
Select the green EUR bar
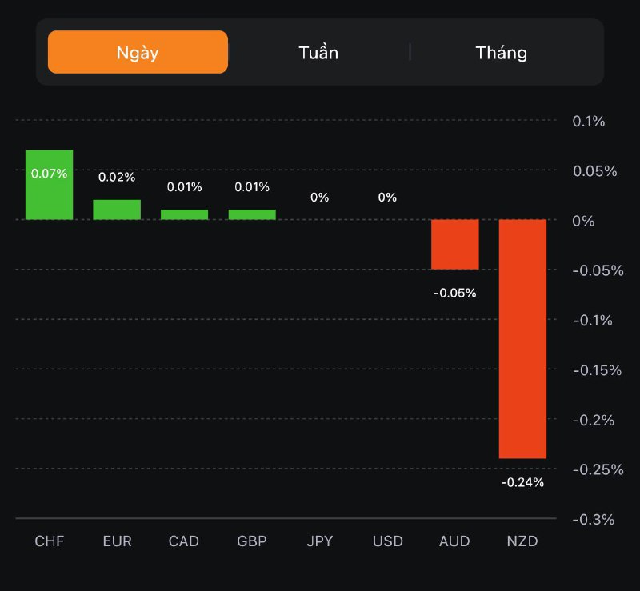117,210
